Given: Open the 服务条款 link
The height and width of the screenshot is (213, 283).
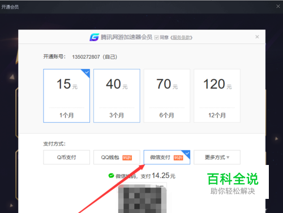Looking at the screenshot, I should (x=181, y=37).
